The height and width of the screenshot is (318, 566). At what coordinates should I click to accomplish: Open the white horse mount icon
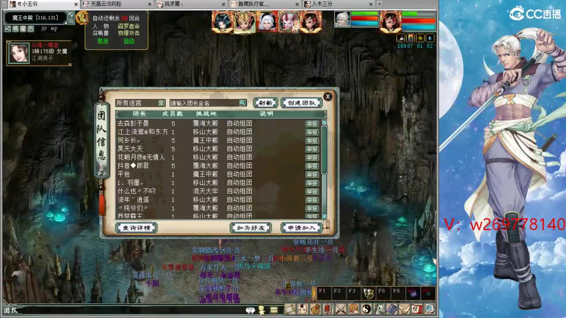[x=379, y=309]
